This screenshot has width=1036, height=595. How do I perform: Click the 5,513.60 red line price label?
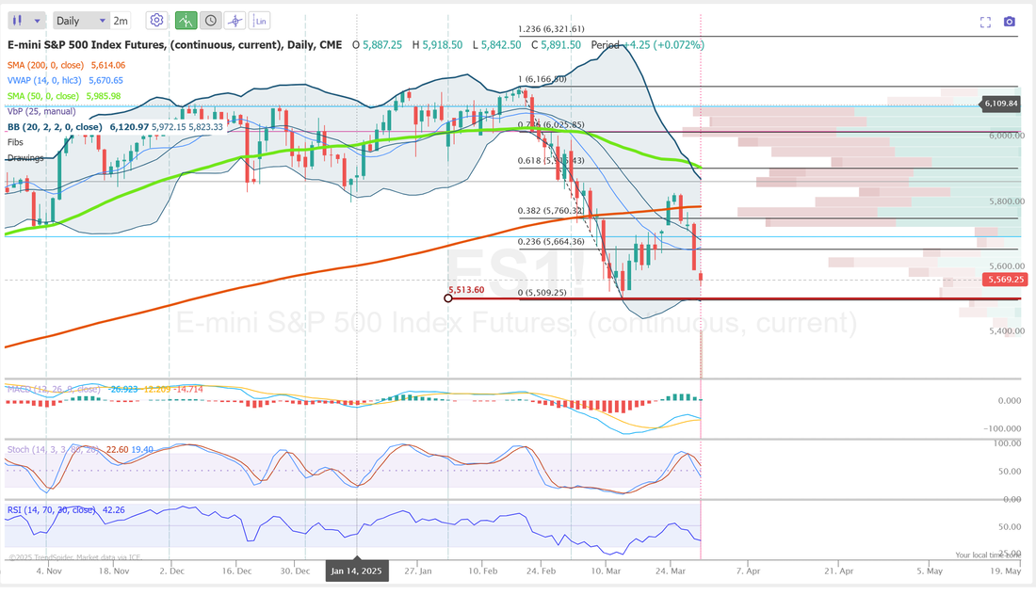coord(466,289)
